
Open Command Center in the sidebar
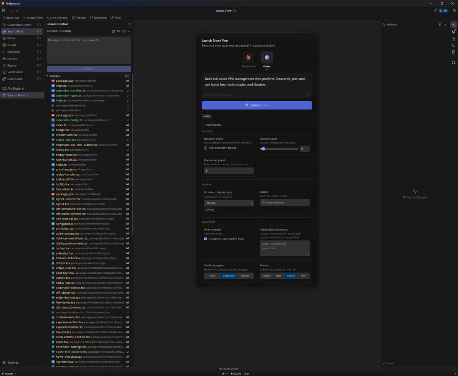[x=21, y=25]
